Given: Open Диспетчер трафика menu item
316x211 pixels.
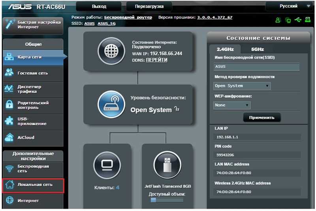Looking at the screenshot, I should click(33, 89).
